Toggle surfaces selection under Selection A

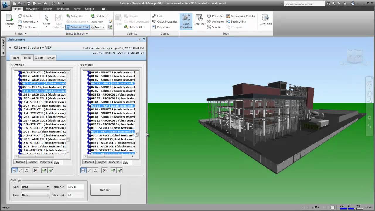pyautogui.click(x=14, y=170)
